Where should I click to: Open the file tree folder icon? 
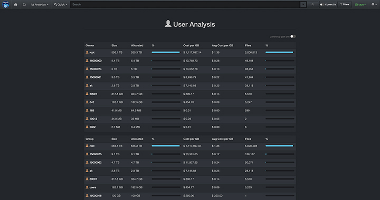pyautogui.click(x=24, y=4)
